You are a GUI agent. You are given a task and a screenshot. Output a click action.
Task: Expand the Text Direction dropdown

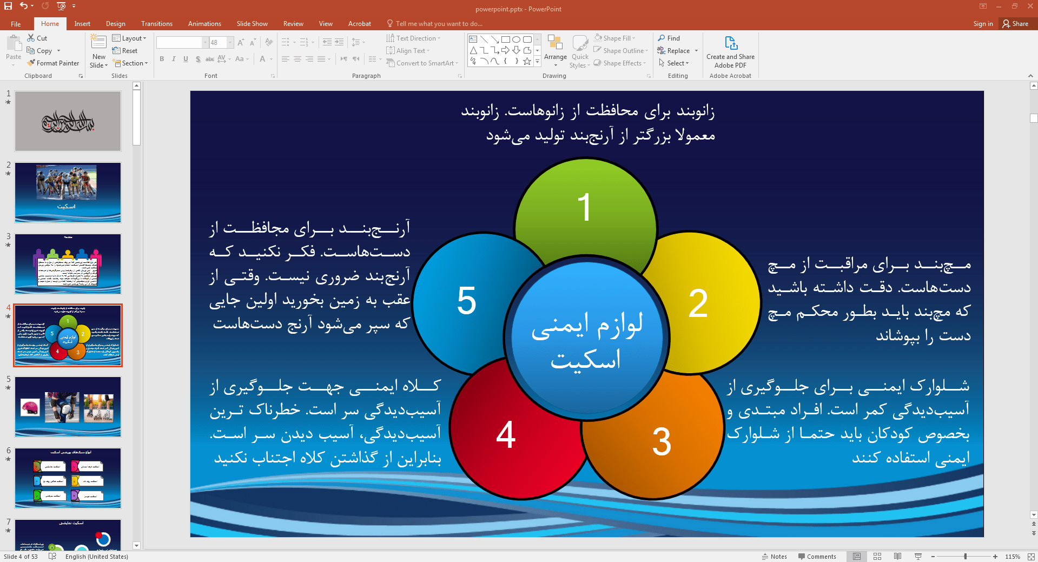pyautogui.click(x=414, y=38)
